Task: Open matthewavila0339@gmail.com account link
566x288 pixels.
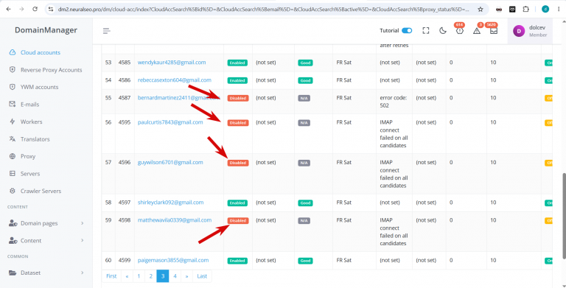Action: click(175, 220)
